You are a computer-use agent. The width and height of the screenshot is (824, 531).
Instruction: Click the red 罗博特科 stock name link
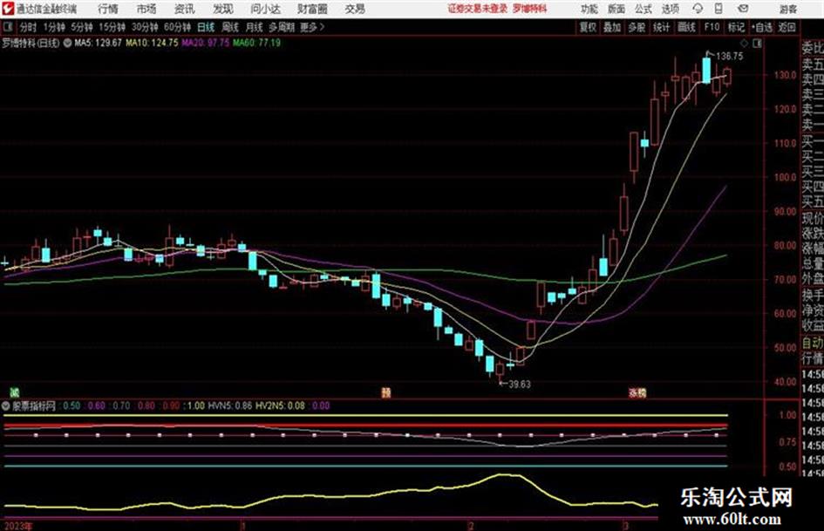pyautogui.click(x=530, y=9)
